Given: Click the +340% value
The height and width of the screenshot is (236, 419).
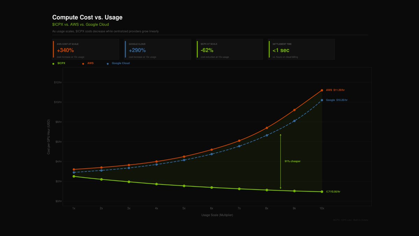Looking at the screenshot, I should (x=65, y=50).
